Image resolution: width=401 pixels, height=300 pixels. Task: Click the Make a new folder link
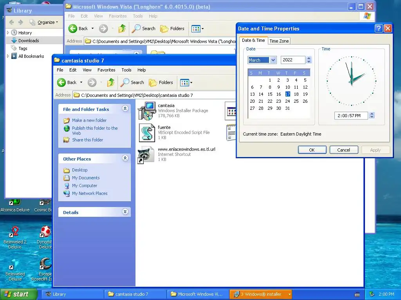pos(89,120)
